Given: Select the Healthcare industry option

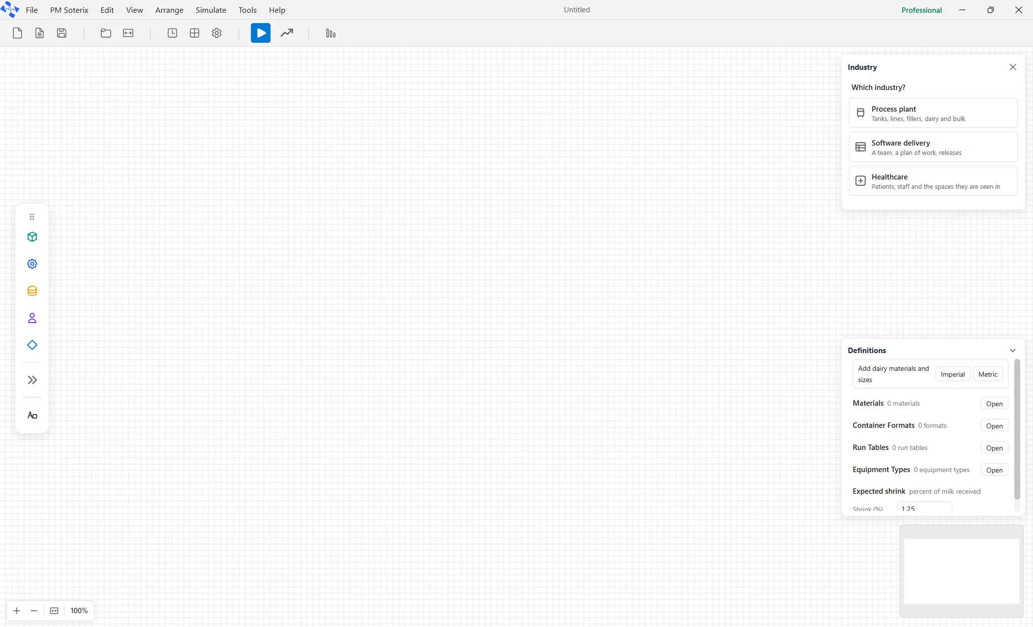Looking at the screenshot, I should click(933, 181).
